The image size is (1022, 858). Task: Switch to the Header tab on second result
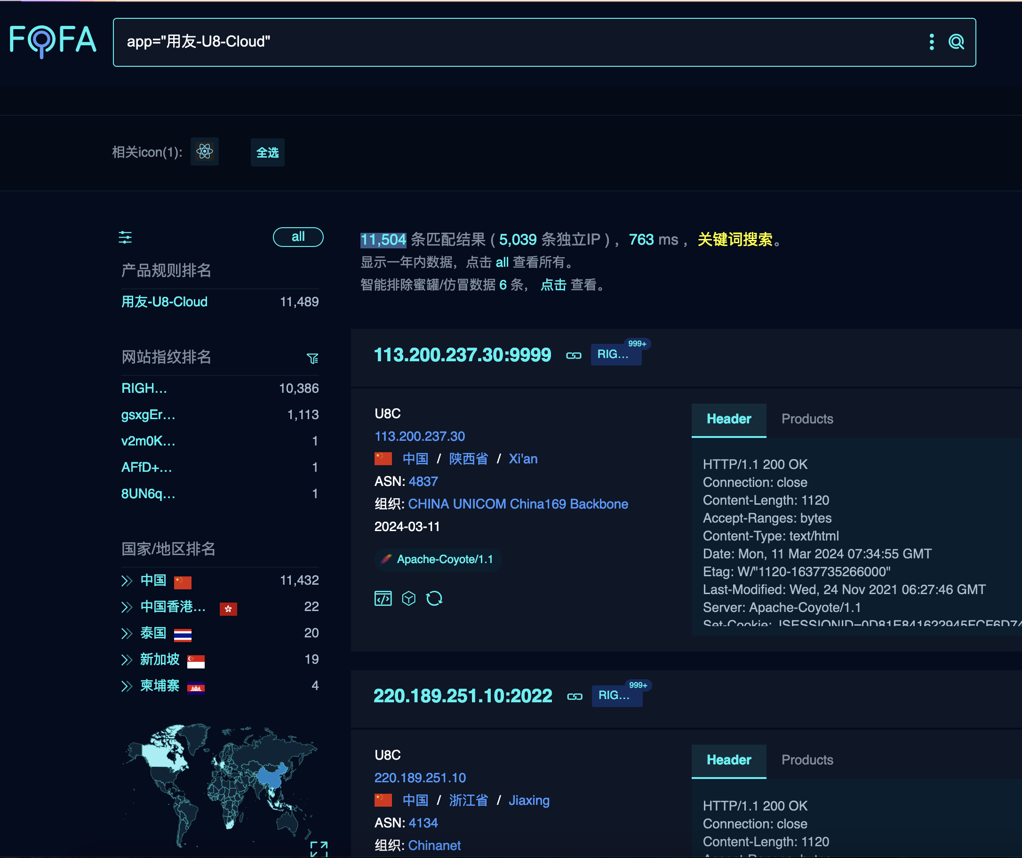click(x=728, y=760)
